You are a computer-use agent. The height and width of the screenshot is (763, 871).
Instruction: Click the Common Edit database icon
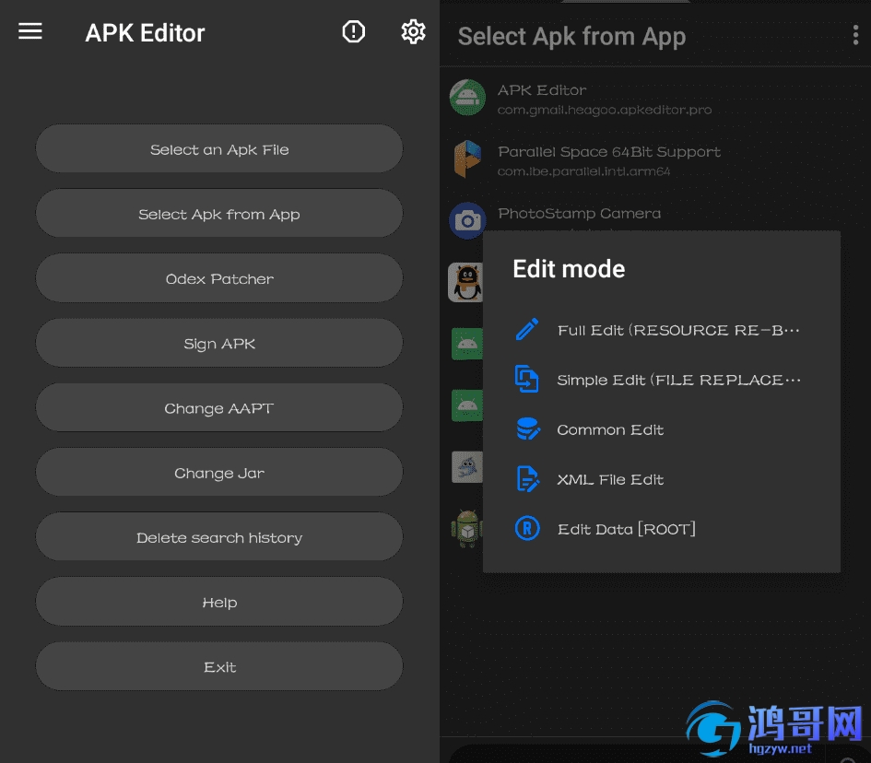(x=526, y=429)
